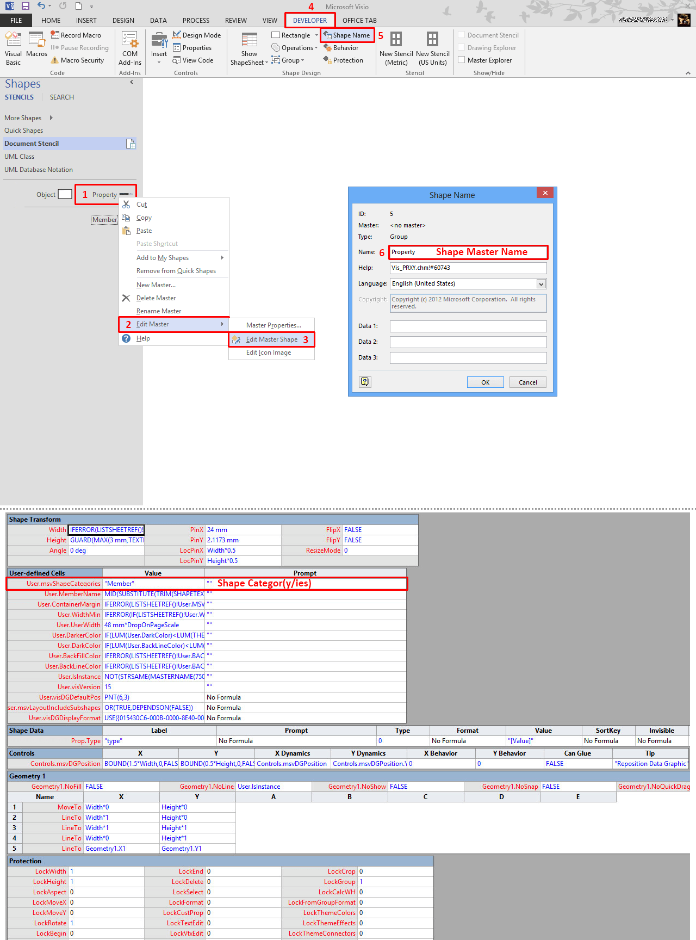Click the Undo arrow
696x940 pixels.
[41, 6]
